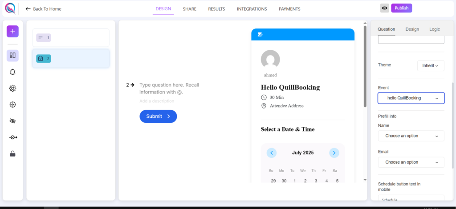
Task: Switch to Design panel tab
Action: point(412,29)
